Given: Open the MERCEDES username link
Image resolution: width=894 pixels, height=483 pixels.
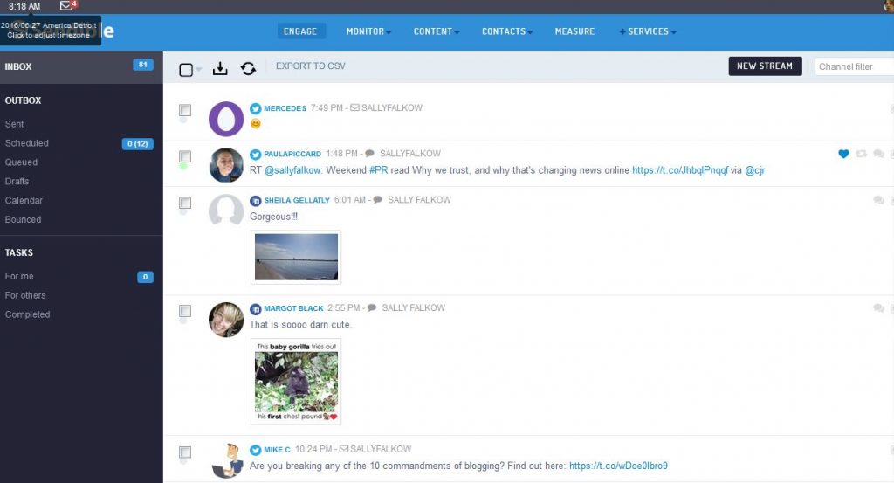Looking at the screenshot, I should click(285, 108).
